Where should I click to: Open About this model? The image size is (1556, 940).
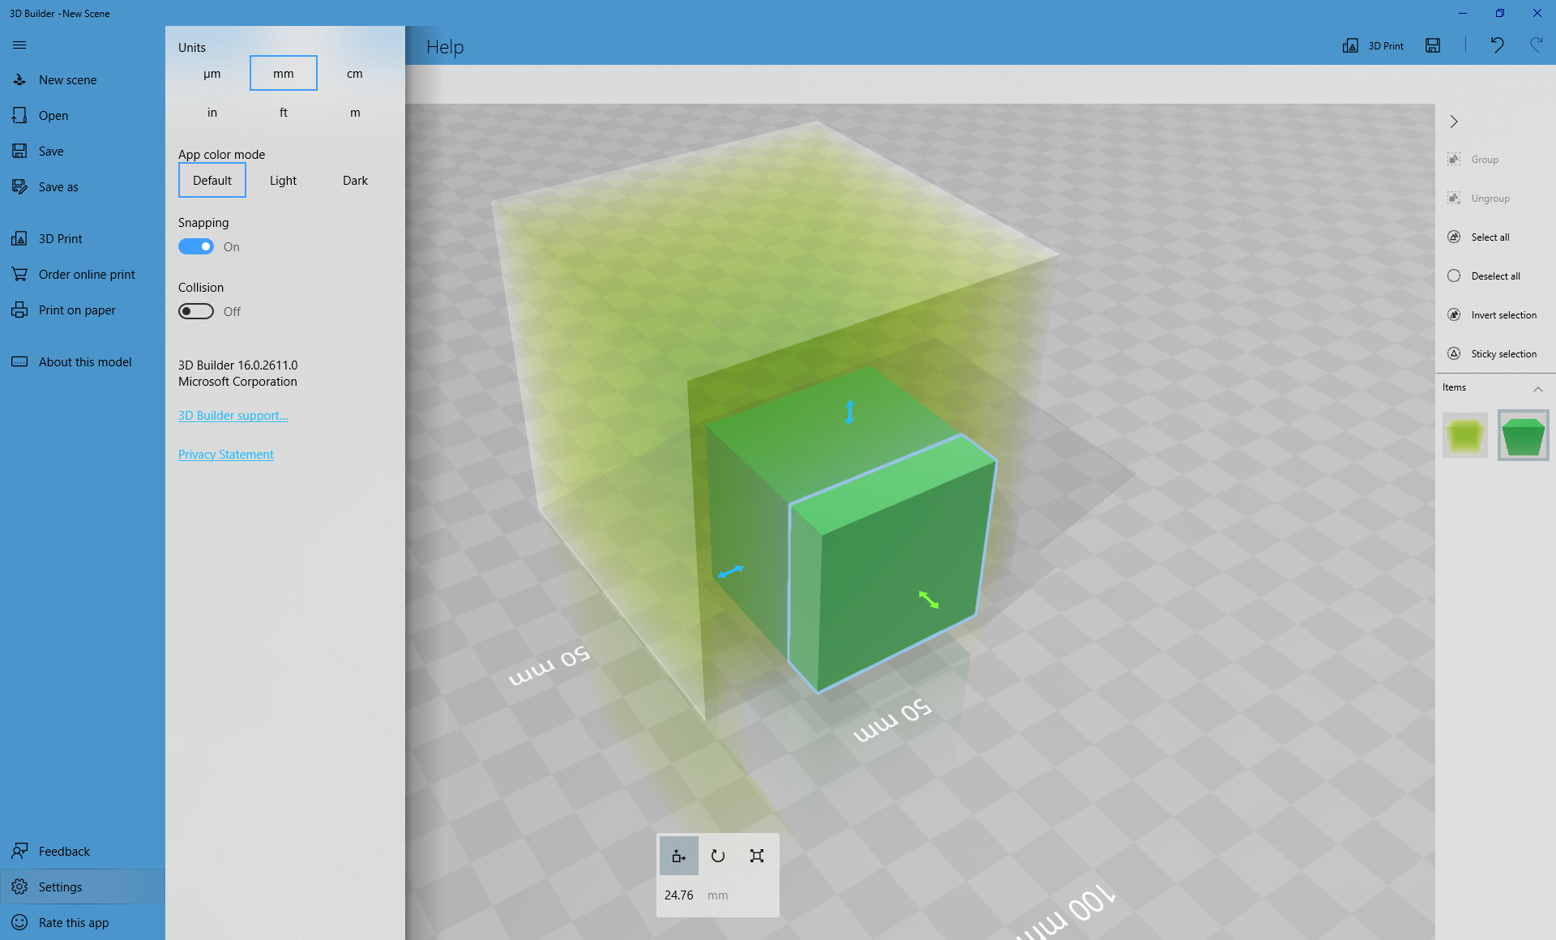(83, 361)
